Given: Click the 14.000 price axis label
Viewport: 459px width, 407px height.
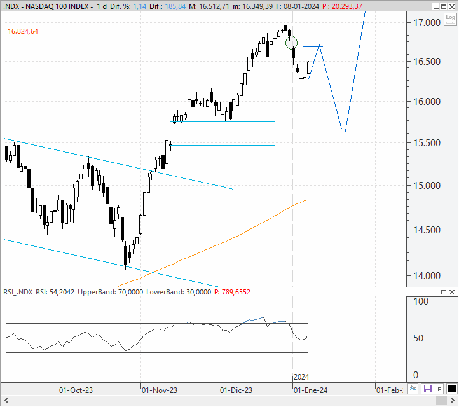Looking at the screenshot, I should (427, 276).
